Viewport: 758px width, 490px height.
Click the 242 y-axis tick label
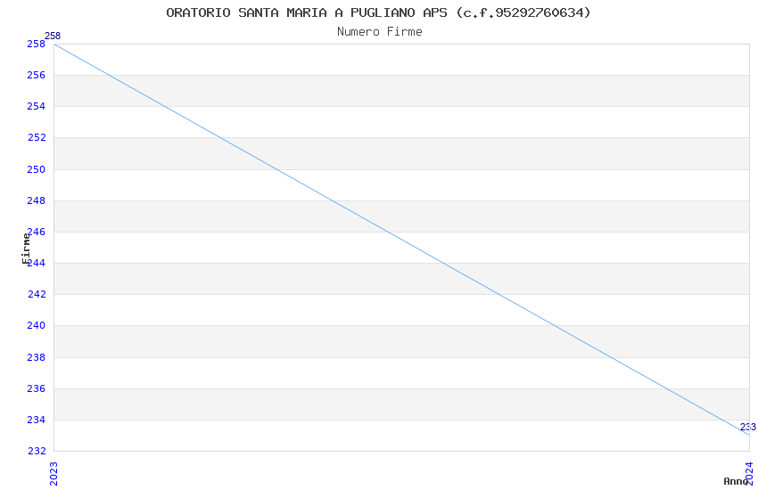click(x=37, y=294)
